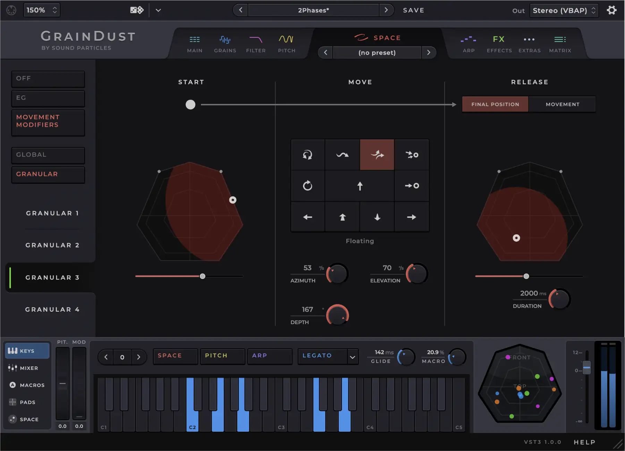This screenshot has height=451, width=625.
Task: Open the preset dropdown chevron near top left
Action: tap(158, 10)
